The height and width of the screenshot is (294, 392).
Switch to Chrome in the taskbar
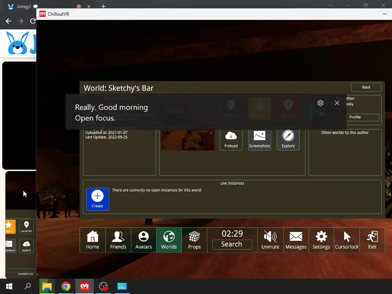[x=66, y=286]
